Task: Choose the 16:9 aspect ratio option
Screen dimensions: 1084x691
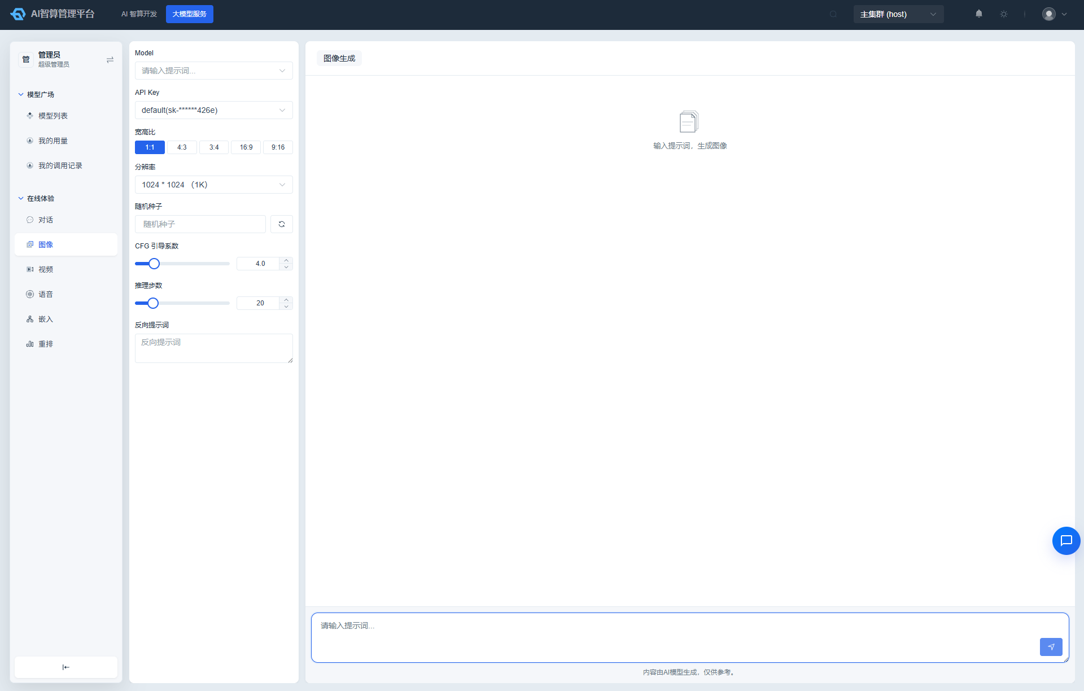Action: click(246, 147)
